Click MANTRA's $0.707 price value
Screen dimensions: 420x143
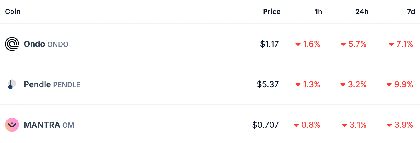click(265, 125)
